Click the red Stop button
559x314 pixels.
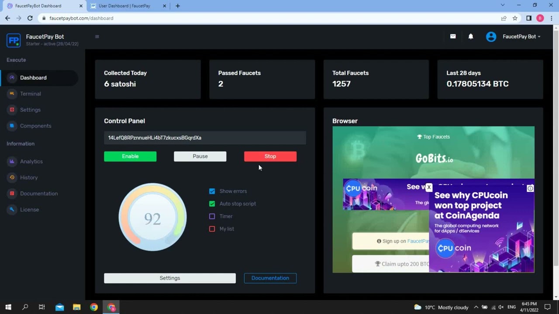pyautogui.click(x=270, y=156)
